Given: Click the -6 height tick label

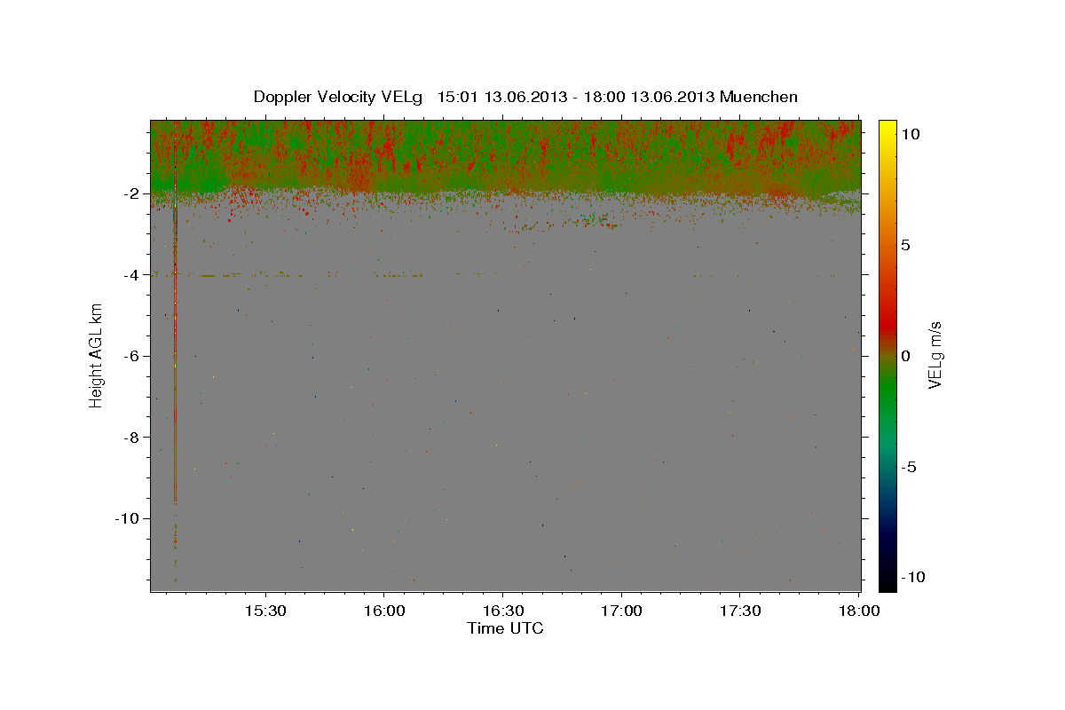Looking at the screenshot, I should (133, 356).
